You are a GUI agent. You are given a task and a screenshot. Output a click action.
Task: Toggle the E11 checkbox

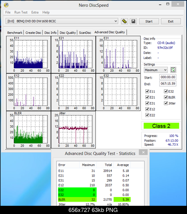tap(147, 91)
